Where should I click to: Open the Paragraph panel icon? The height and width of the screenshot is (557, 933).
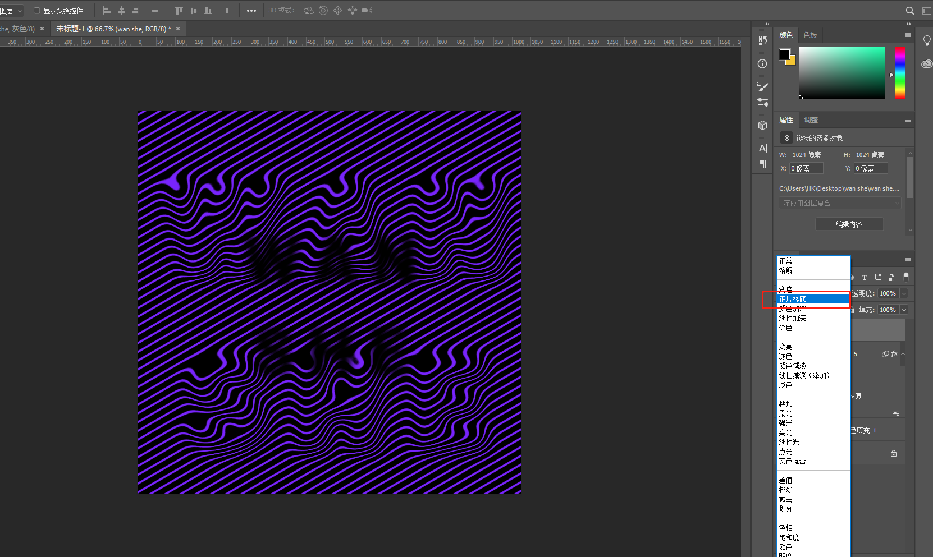[762, 164]
